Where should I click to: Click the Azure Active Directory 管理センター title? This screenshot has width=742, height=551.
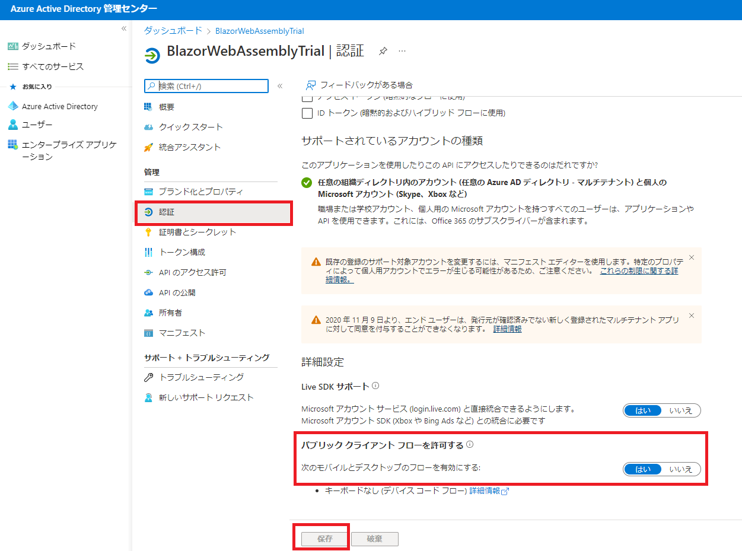[x=84, y=9]
